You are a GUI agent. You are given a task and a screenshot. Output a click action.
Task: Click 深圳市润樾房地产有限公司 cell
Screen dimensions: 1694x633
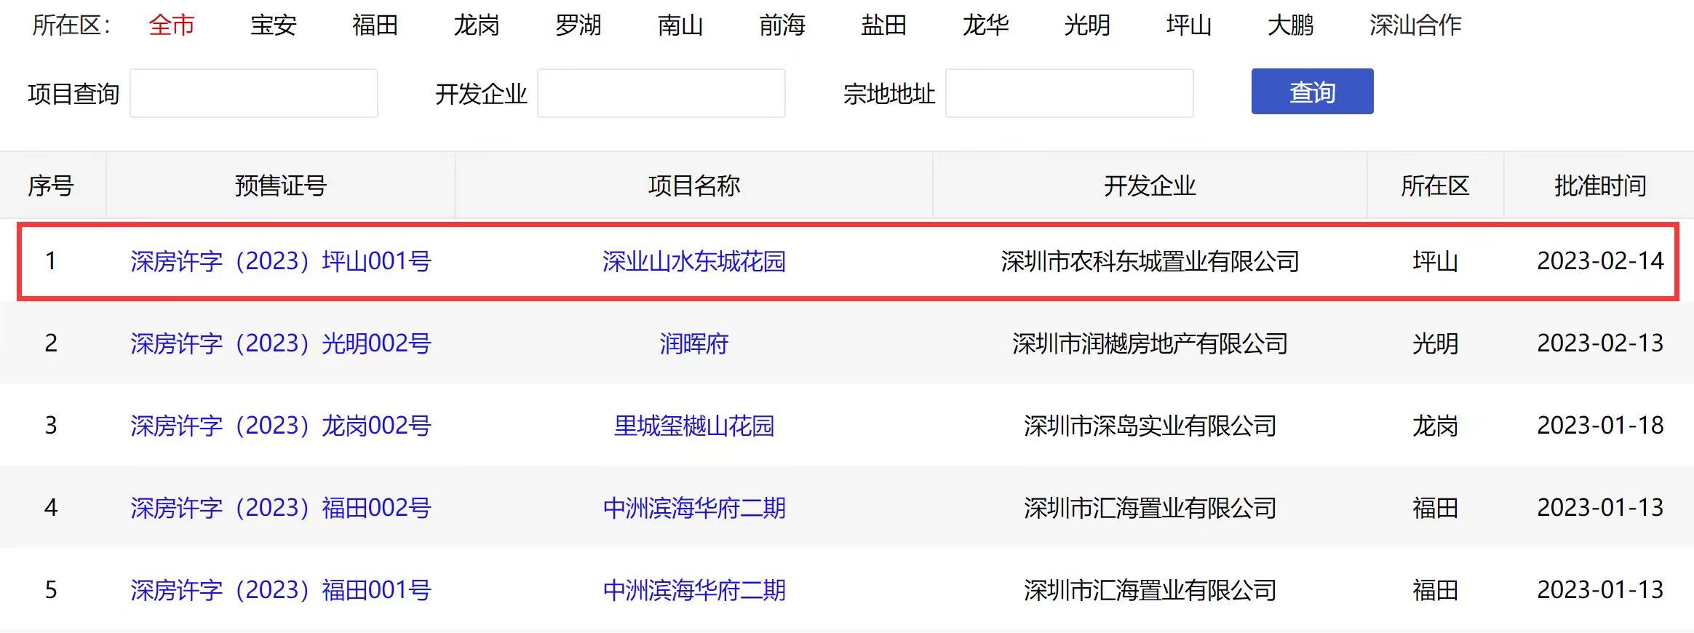pyautogui.click(x=1150, y=343)
